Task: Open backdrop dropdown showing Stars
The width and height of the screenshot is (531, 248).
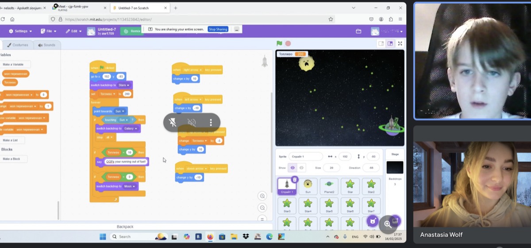Action: point(124,85)
